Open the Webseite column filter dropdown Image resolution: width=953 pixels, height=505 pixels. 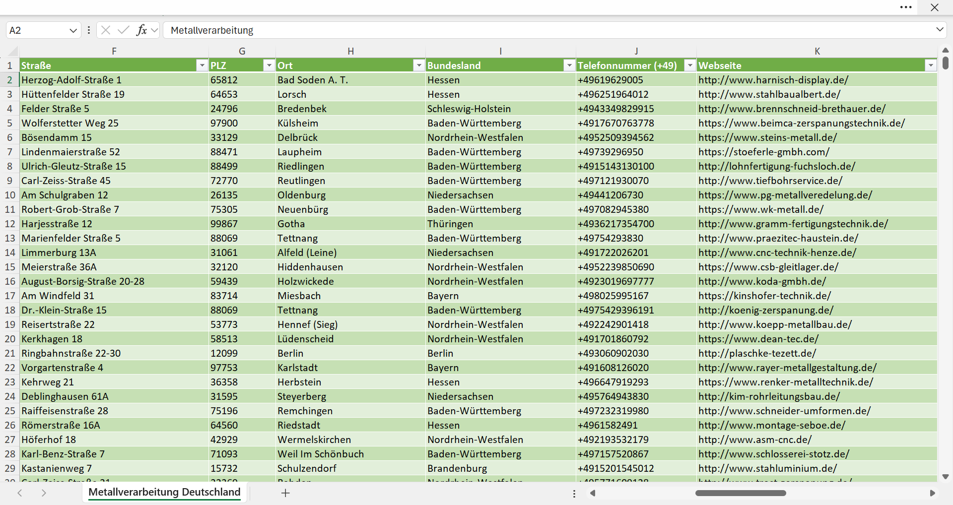coord(931,65)
